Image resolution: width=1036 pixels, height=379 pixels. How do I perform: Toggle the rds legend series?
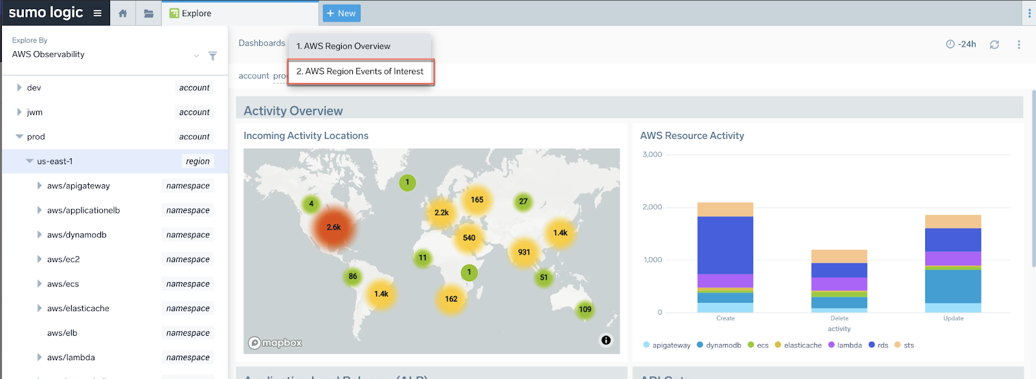[x=879, y=345]
